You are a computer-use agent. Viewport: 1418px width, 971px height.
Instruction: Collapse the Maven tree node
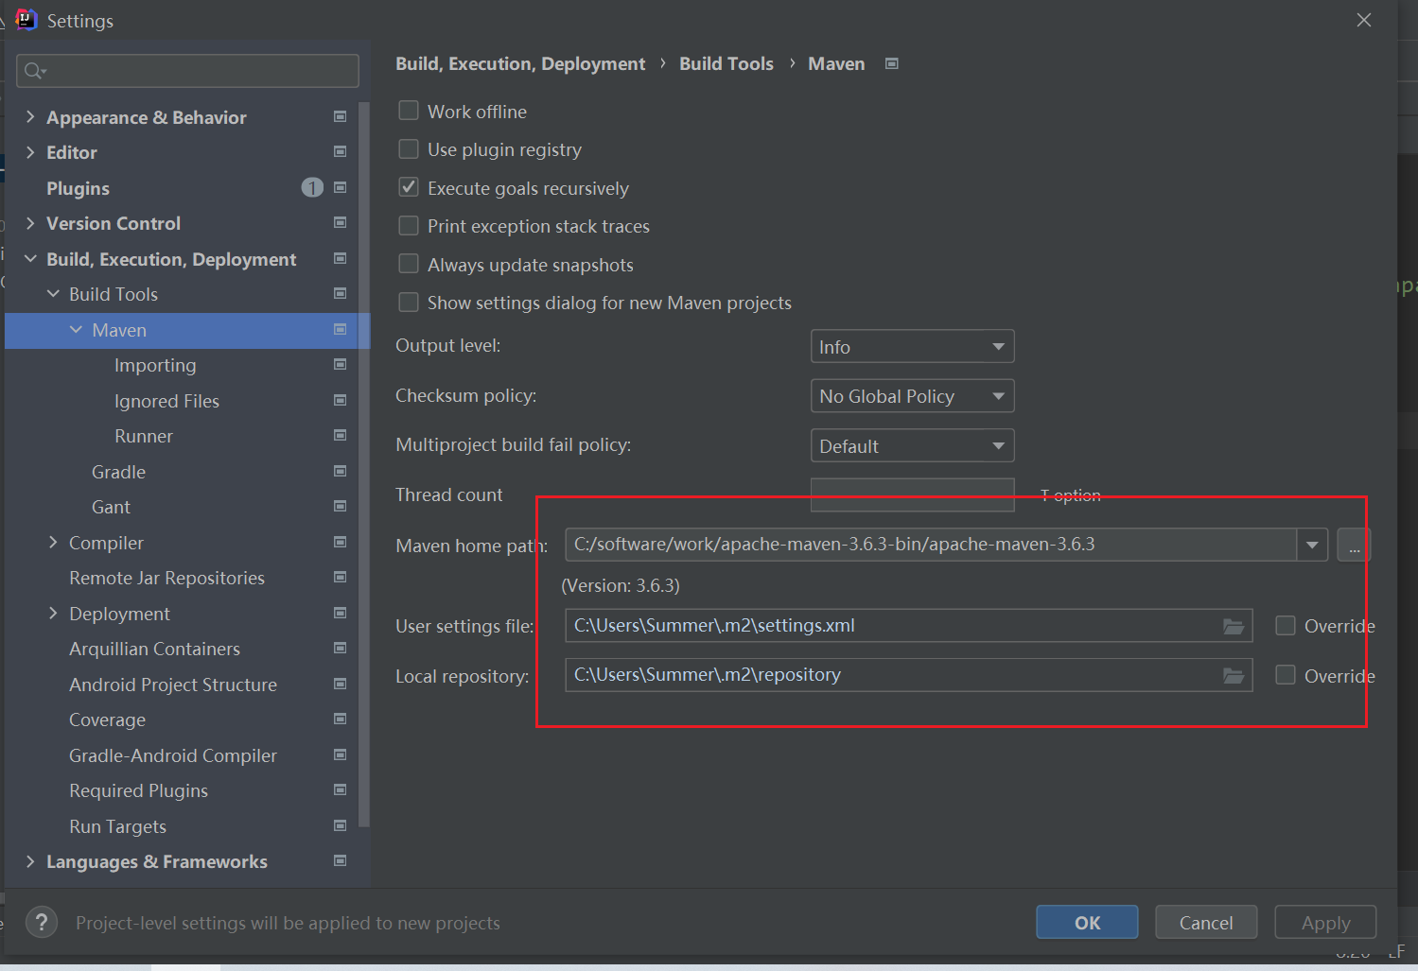[x=76, y=329]
